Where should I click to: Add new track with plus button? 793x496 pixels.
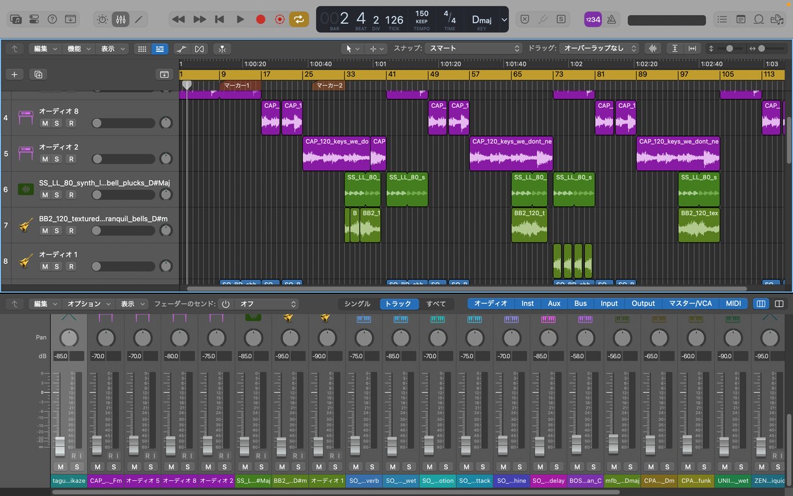[14, 74]
